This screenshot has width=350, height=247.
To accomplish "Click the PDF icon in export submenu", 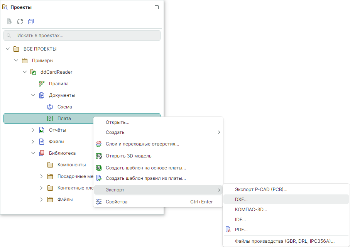I will point(228,230).
